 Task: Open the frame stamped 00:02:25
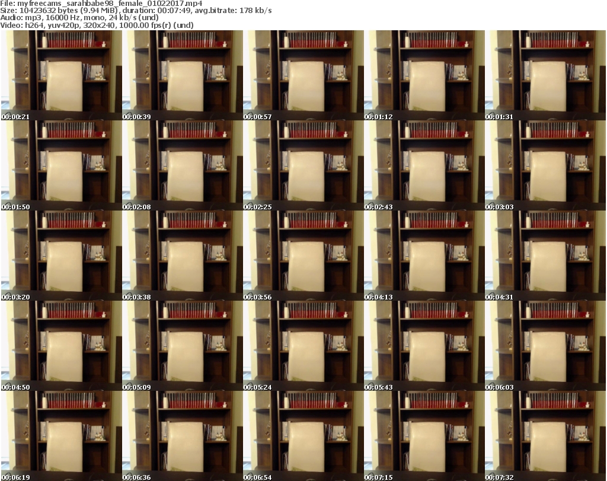pyautogui.click(x=303, y=165)
